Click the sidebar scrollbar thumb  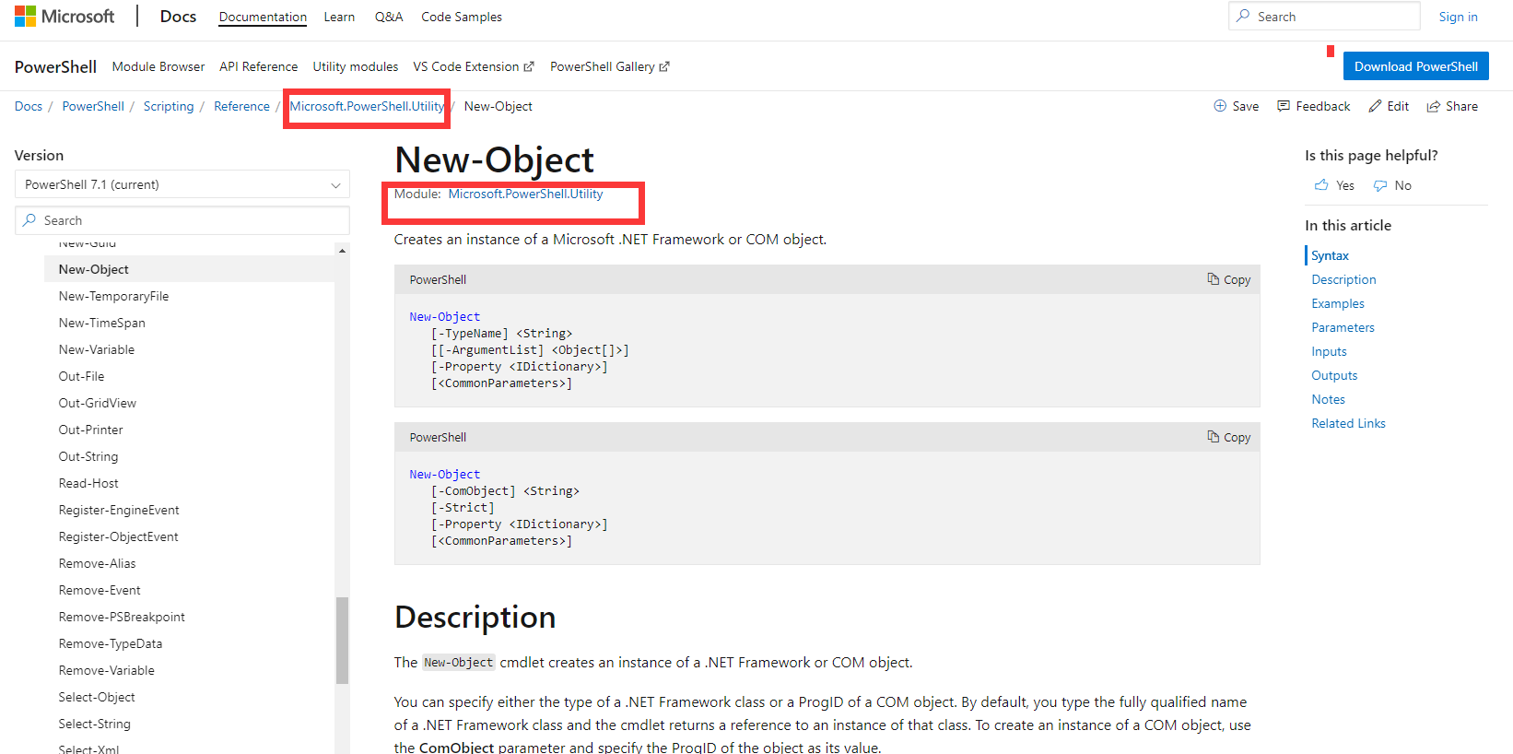343,641
